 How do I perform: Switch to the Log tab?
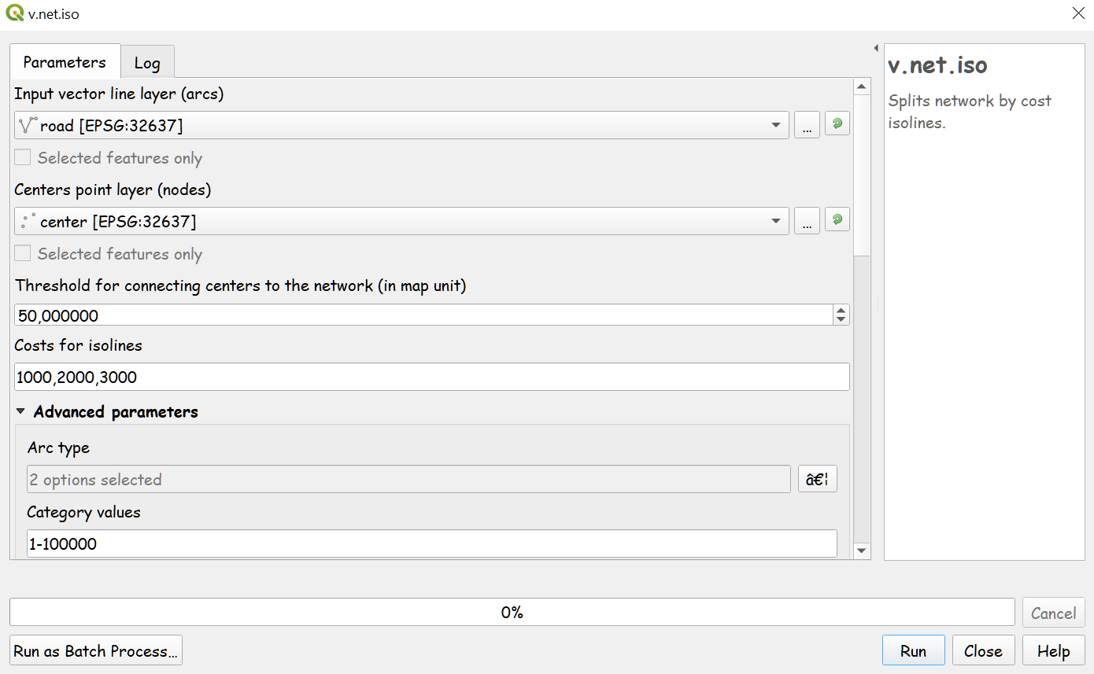click(147, 63)
